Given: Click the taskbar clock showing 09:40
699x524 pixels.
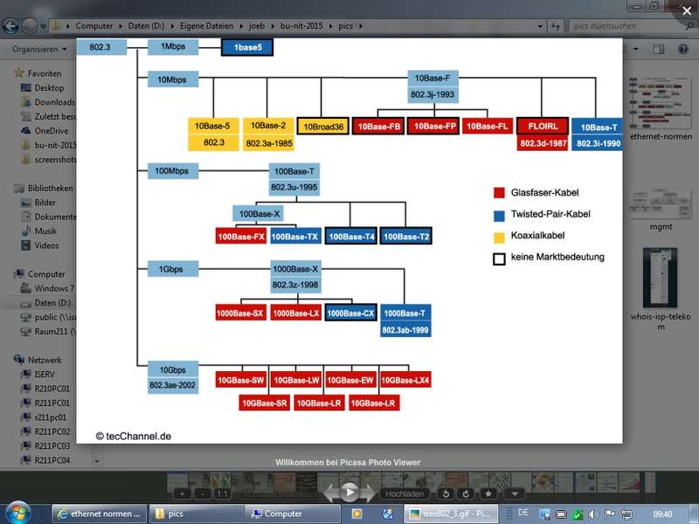Looking at the screenshot, I should [662, 514].
